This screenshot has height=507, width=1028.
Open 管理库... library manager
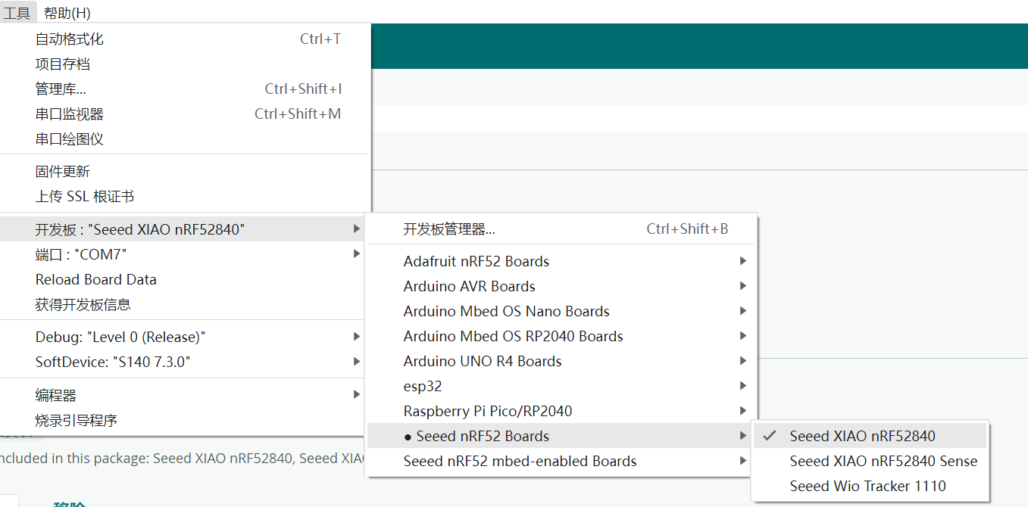[x=185, y=89]
